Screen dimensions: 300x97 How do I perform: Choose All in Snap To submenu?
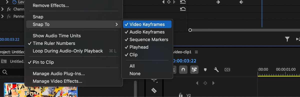pyautogui.click(x=147, y=66)
